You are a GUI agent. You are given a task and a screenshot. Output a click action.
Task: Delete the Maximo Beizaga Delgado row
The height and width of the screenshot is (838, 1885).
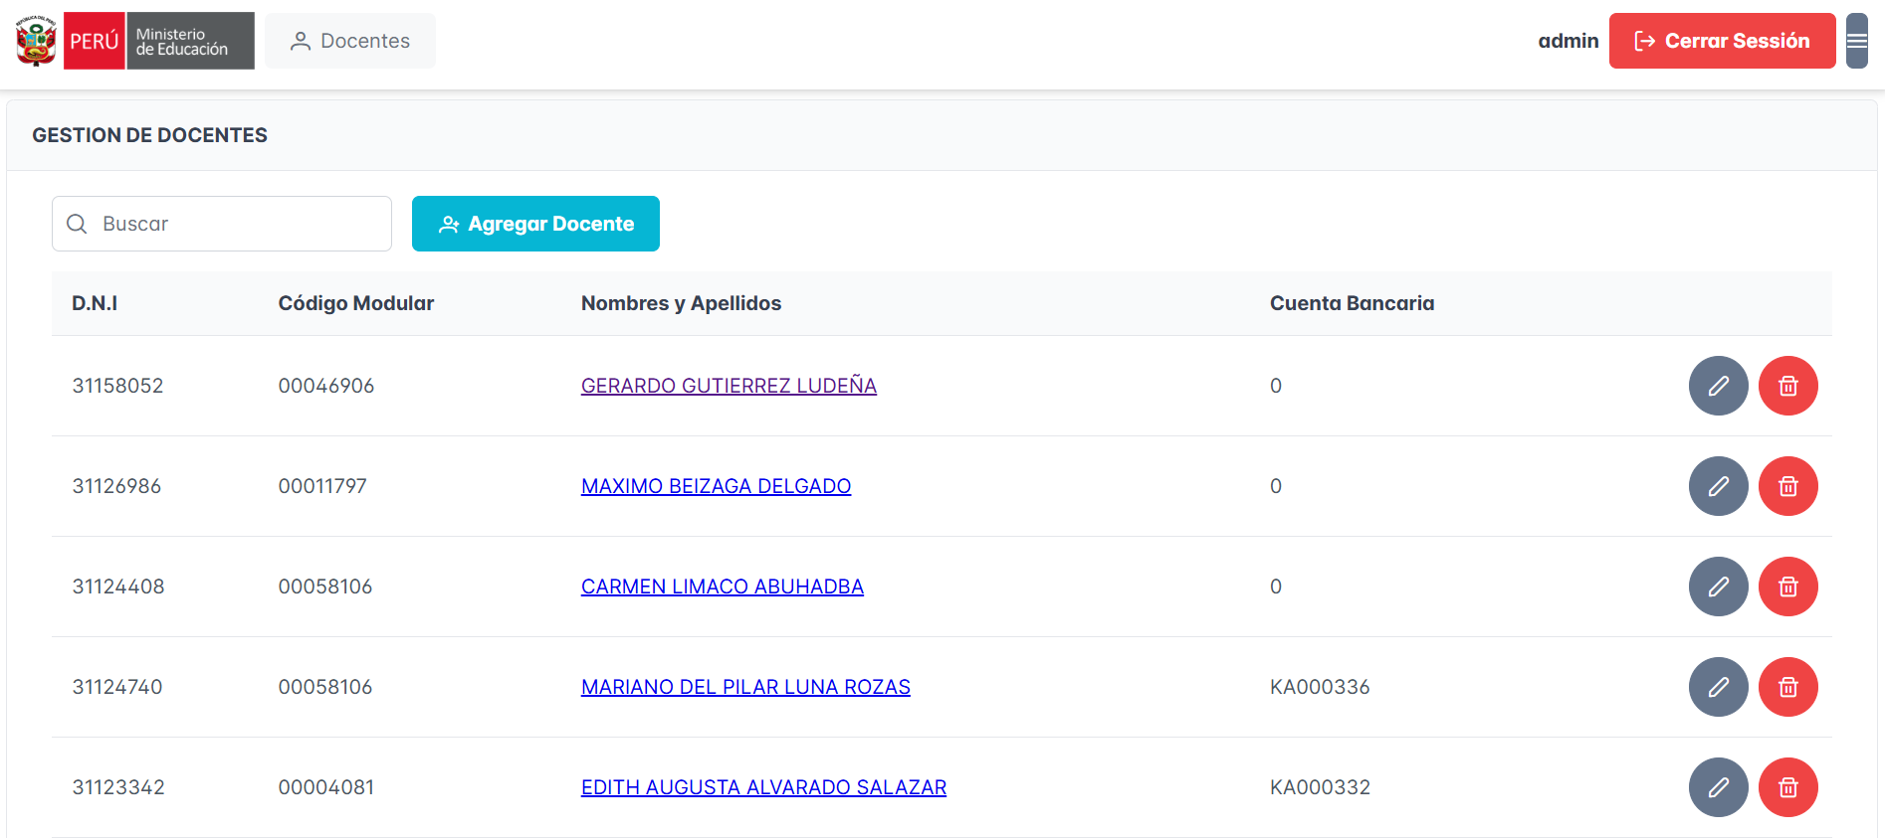click(1787, 486)
